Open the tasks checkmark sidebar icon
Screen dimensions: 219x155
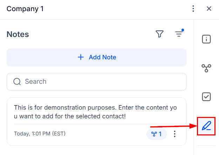coord(206,97)
